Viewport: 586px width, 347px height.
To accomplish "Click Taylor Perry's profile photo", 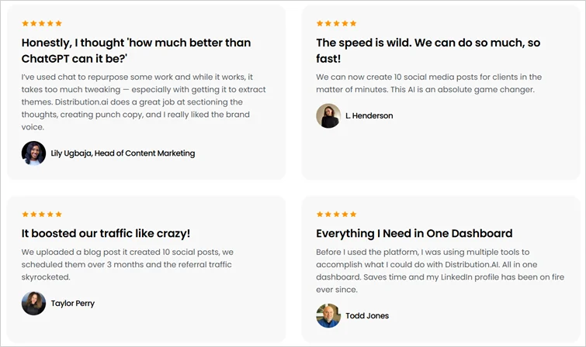I will [33, 304].
